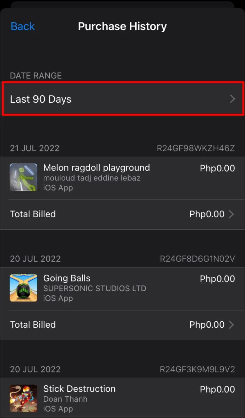Select the Going Balls game thumbnail

click(23, 288)
